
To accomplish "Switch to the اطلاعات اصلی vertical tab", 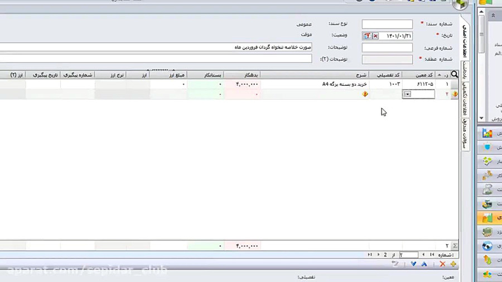I will pos(465,41).
